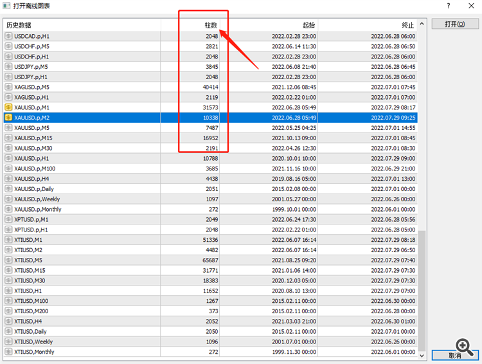Click the XAUUSD.p,M30 row icon
The width and height of the screenshot is (482, 364).
(8, 148)
